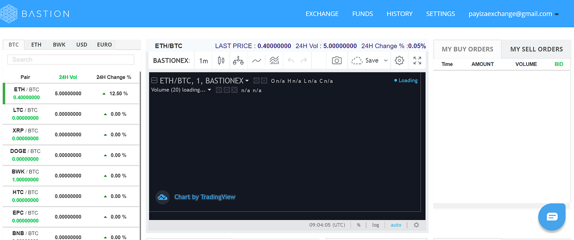Open axis settings gear at chart bottom
574x240 pixels.
click(417, 225)
